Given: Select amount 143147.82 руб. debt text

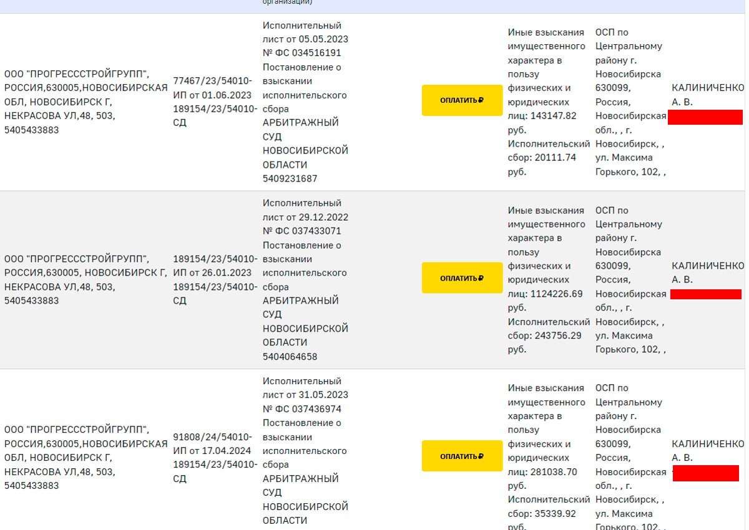Looking at the screenshot, I should coord(547,81).
